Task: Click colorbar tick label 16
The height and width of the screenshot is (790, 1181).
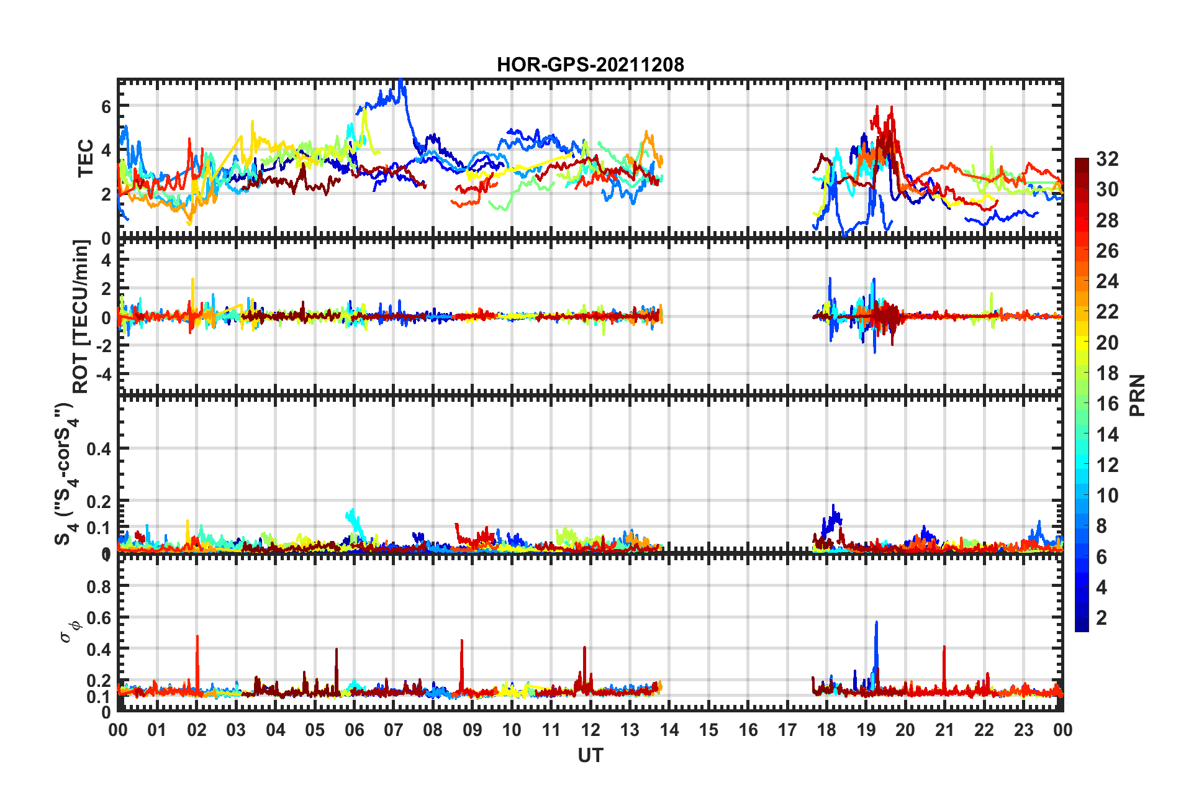Action: click(1107, 404)
